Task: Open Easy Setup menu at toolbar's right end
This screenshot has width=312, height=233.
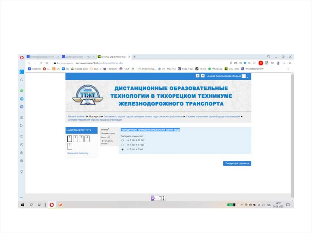Action: tap(290, 63)
